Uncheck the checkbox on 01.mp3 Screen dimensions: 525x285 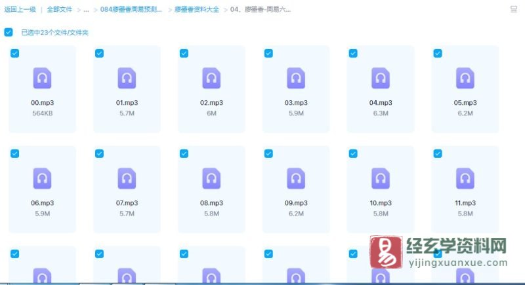tap(100, 54)
